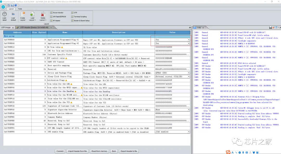Click the Read from memory button
This screenshot has height=154, width=281.
click(x=99, y=151)
